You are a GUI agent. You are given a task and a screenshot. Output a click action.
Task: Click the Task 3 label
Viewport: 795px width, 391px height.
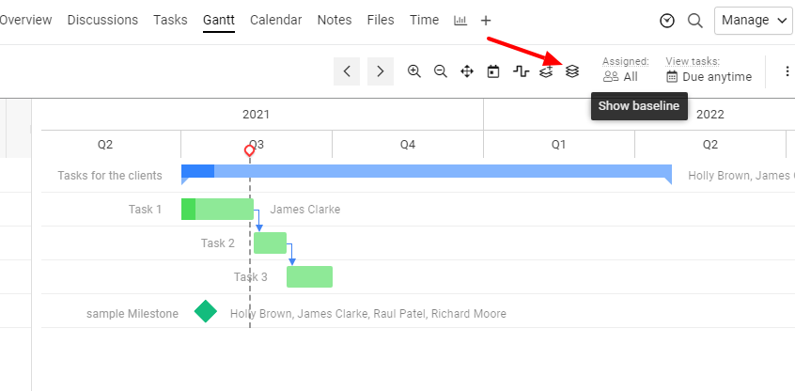[251, 277]
